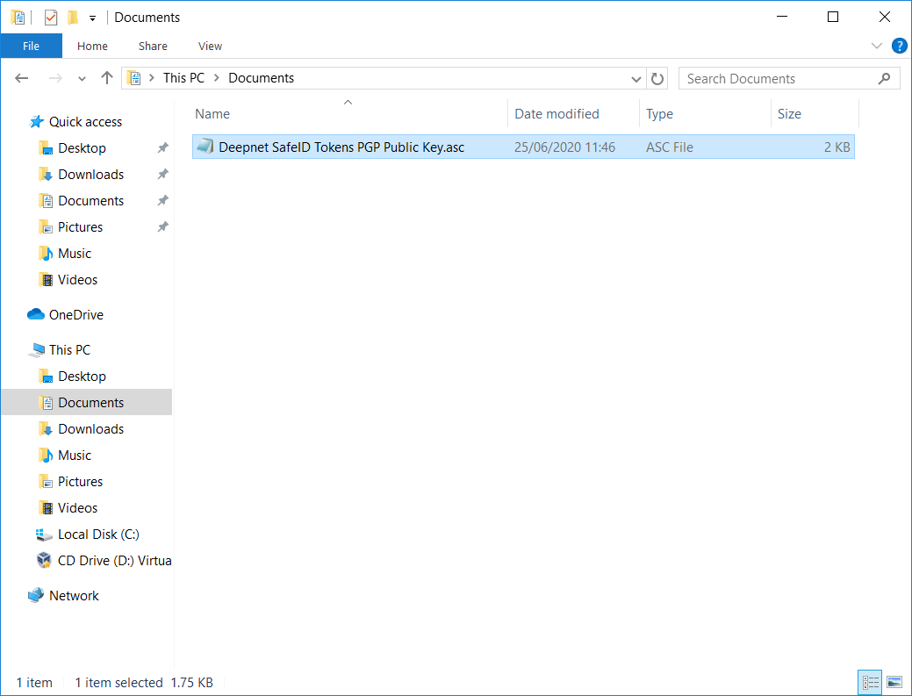Image resolution: width=912 pixels, height=696 pixels.
Task: Click the New folder icon in title bar
Action: click(73, 18)
